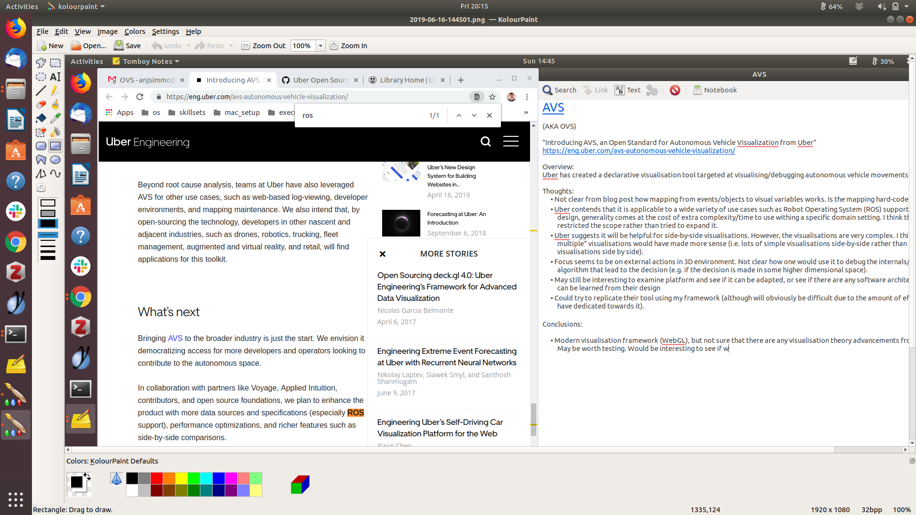Choose the Eraser tool
Screen dimensions: 916x515
(41, 104)
